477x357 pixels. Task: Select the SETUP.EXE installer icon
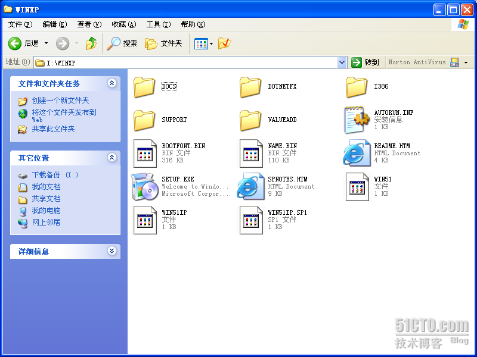(x=145, y=186)
